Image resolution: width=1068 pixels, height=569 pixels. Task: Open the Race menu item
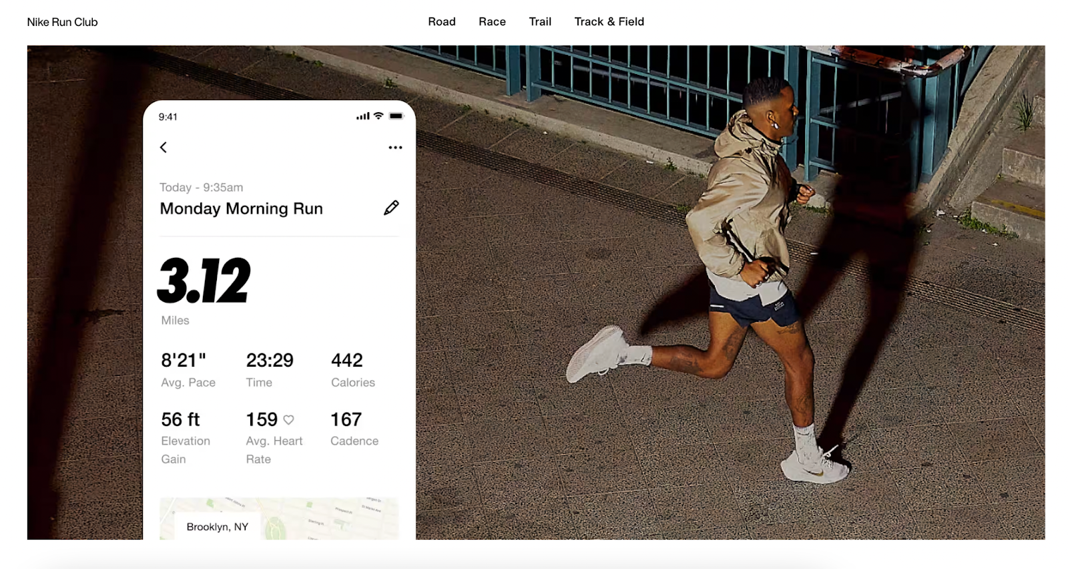tap(492, 21)
